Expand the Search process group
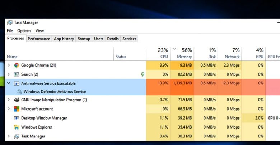Viewport: 280px width, 145px height. pyautogui.click(x=9, y=74)
